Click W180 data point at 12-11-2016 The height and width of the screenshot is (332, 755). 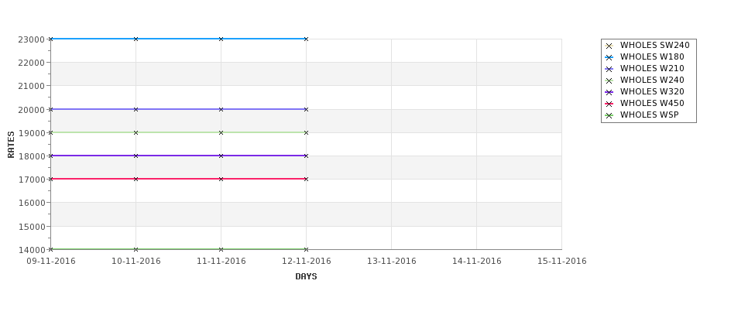click(x=306, y=39)
